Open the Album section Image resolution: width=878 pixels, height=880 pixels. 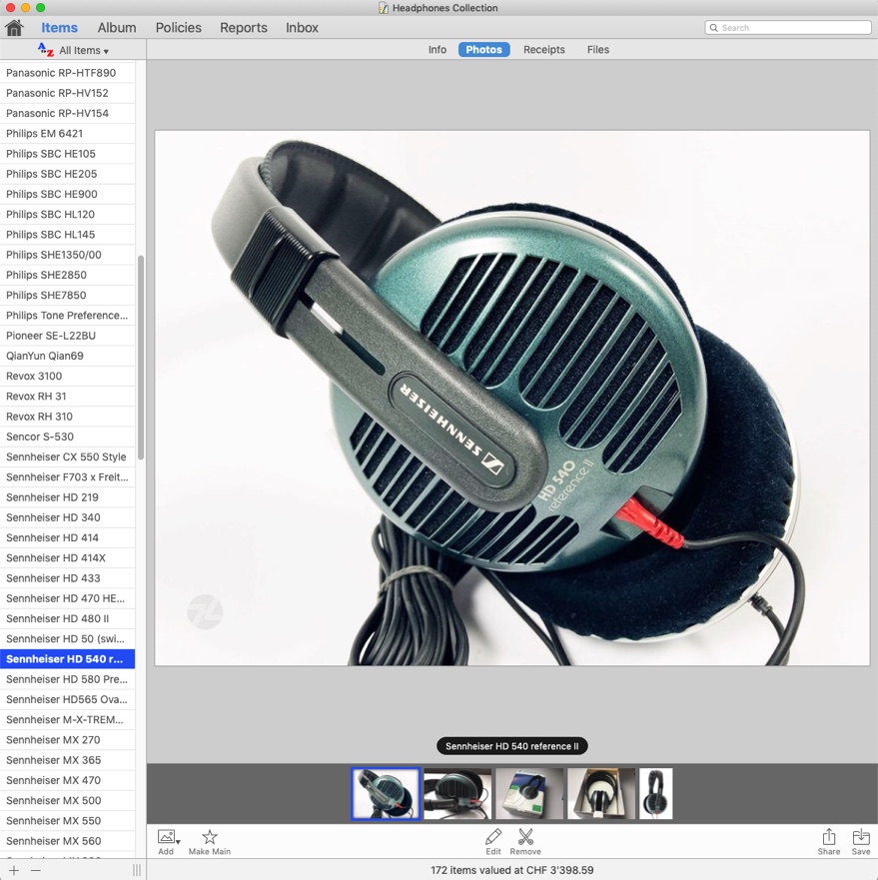(x=117, y=28)
